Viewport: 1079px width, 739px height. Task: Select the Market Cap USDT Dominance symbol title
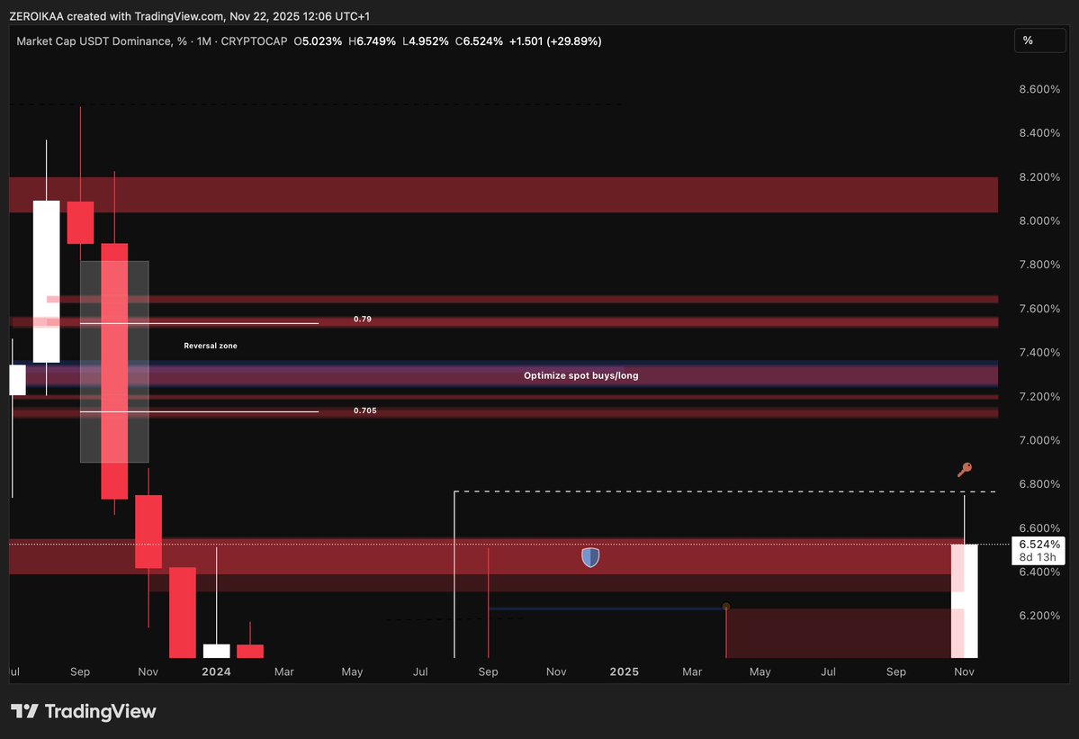tap(102, 41)
